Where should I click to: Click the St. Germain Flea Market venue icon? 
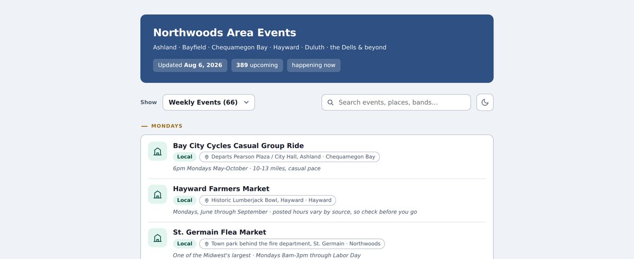coord(157,238)
